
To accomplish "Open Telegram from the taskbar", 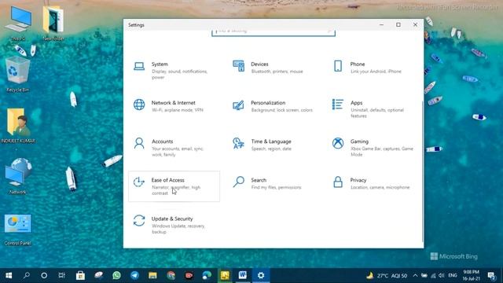I will (x=134, y=275).
